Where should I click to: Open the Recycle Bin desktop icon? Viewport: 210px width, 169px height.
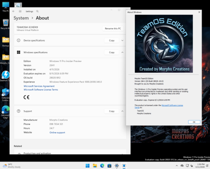click(x=5, y=24)
